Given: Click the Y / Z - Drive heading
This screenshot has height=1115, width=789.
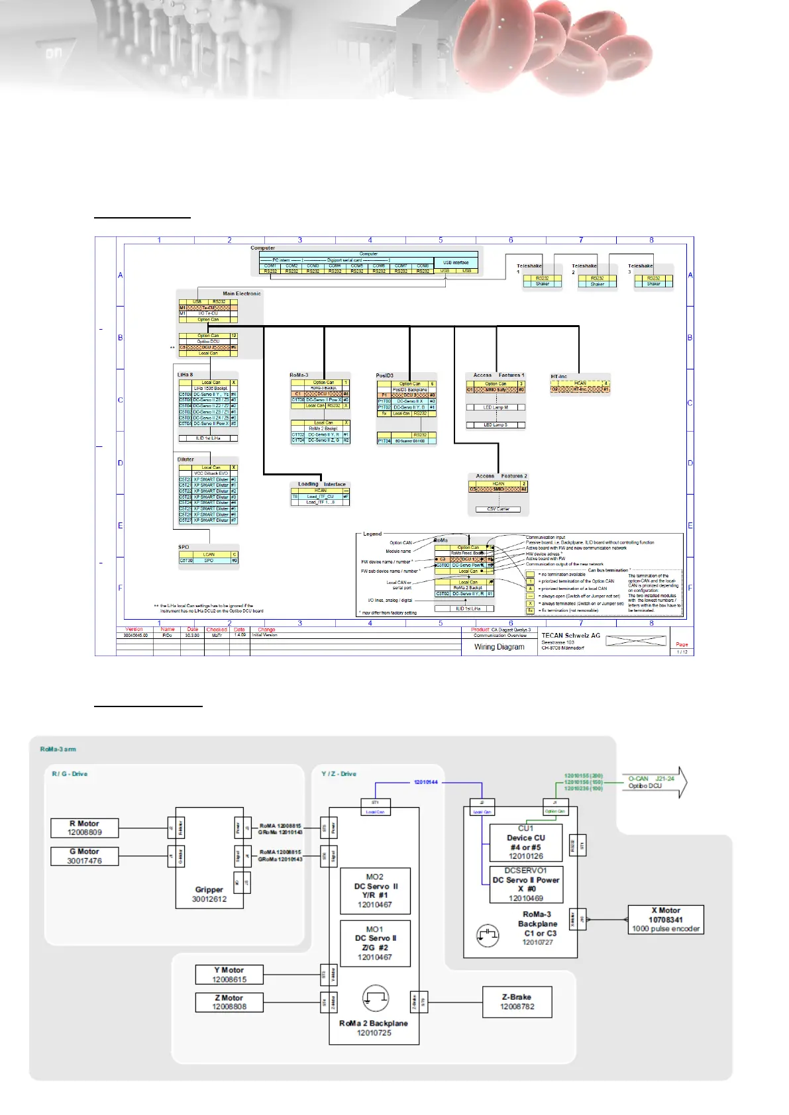Looking at the screenshot, I should click(339, 773).
